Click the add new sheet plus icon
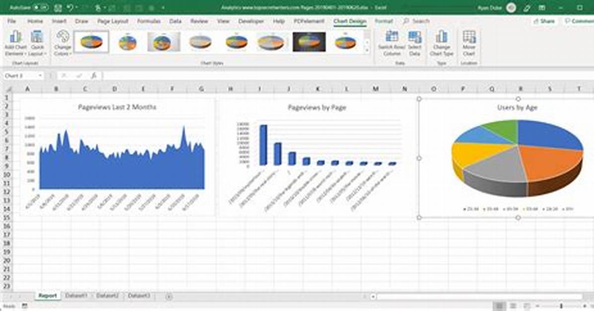 (169, 297)
